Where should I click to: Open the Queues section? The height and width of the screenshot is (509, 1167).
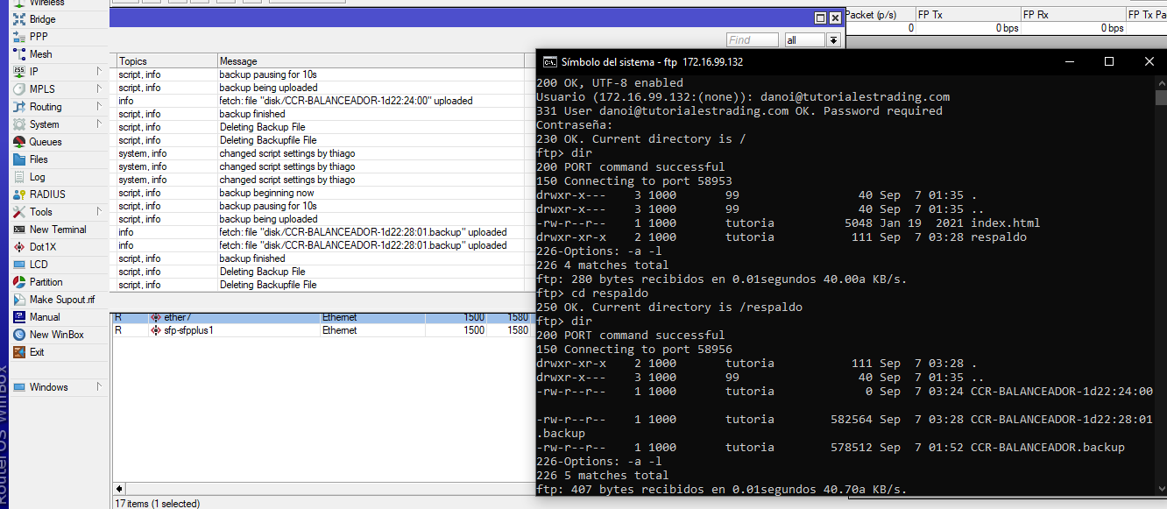click(46, 142)
